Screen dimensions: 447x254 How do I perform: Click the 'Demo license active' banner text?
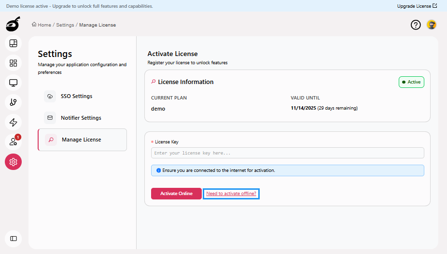[x=80, y=6]
